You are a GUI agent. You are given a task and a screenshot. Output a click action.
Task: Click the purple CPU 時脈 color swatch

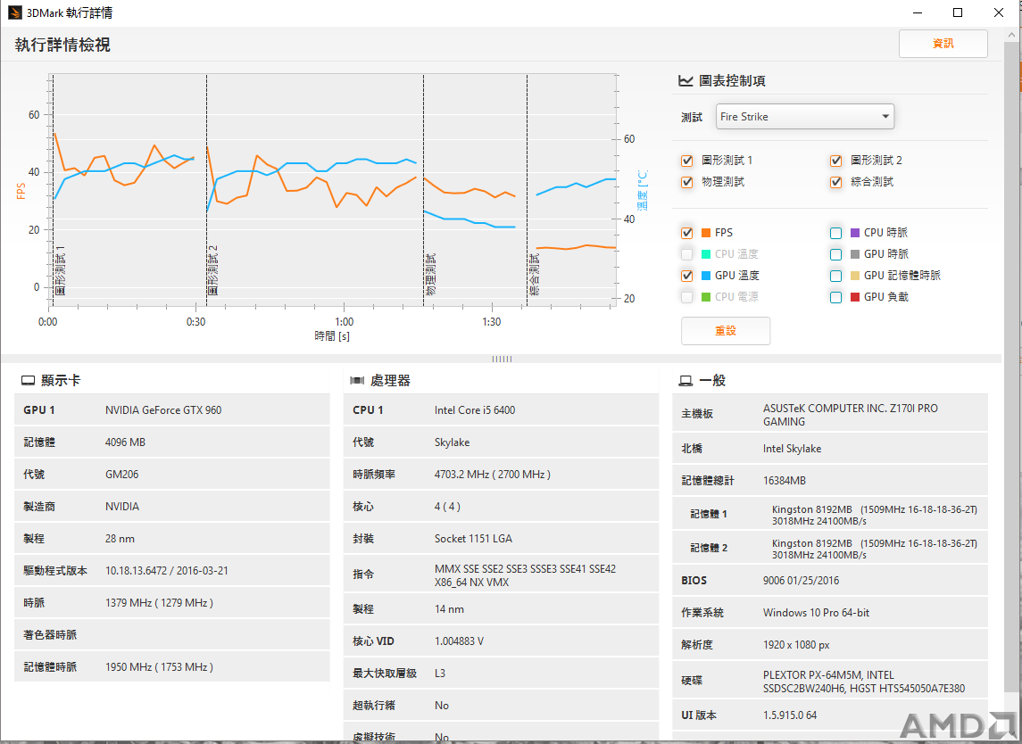coord(855,233)
